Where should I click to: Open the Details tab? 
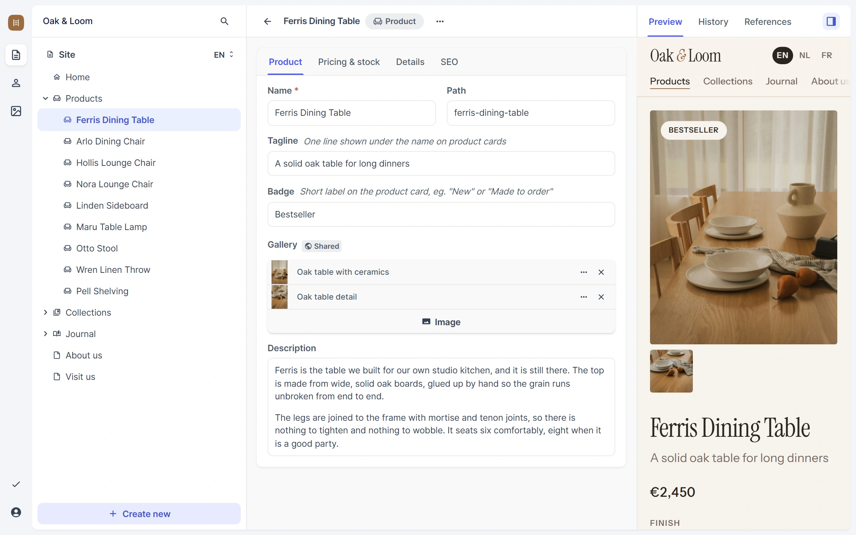point(410,62)
